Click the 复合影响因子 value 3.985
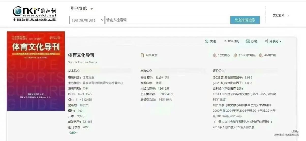 pos(249,77)
